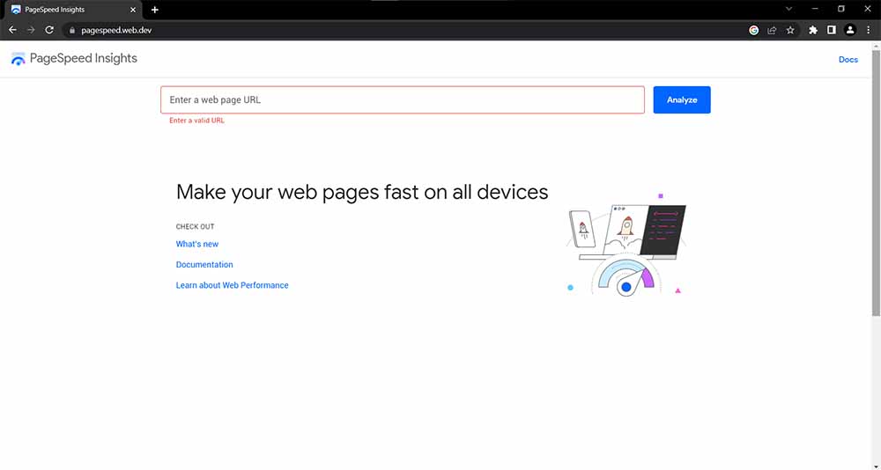Click the rocket speedometer illustration

(x=626, y=245)
